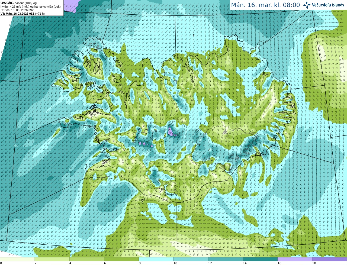Click the '18' label on the wind scale

tap(314, 263)
